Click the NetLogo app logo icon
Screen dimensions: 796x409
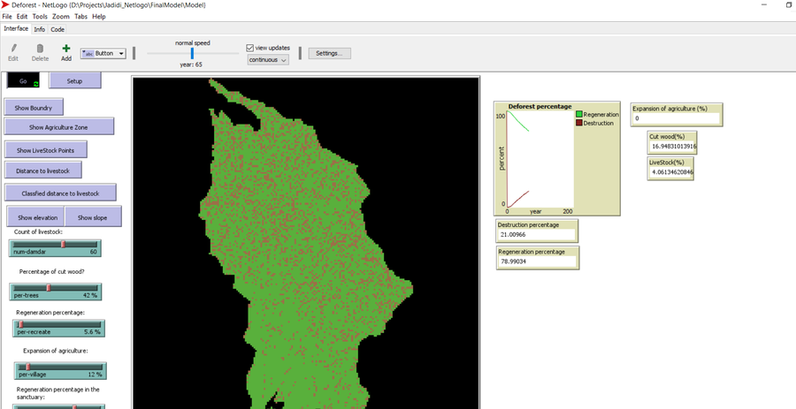6,5
